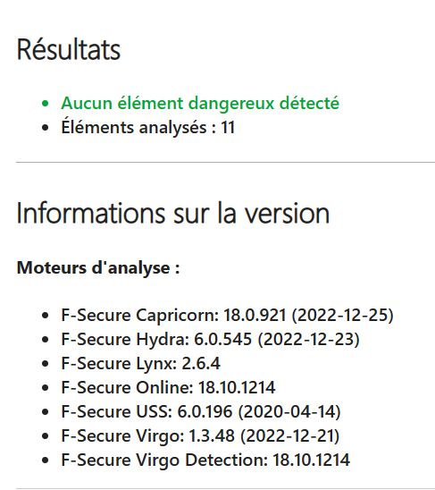Click the 'Informations sur la version' heading
The height and width of the screenshot is (490, 435).
[173, 213]
